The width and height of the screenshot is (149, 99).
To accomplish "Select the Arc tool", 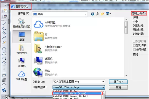I will (x=4, y=53).
